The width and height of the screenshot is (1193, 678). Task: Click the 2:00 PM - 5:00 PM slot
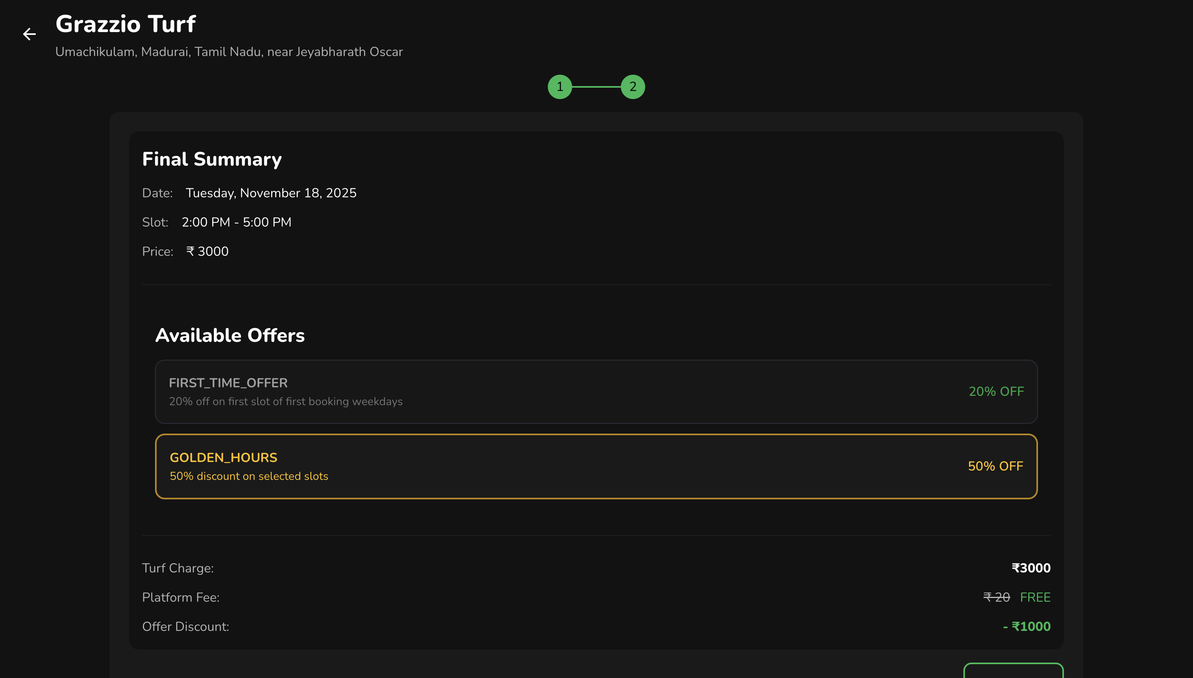(x=236, y=222)
